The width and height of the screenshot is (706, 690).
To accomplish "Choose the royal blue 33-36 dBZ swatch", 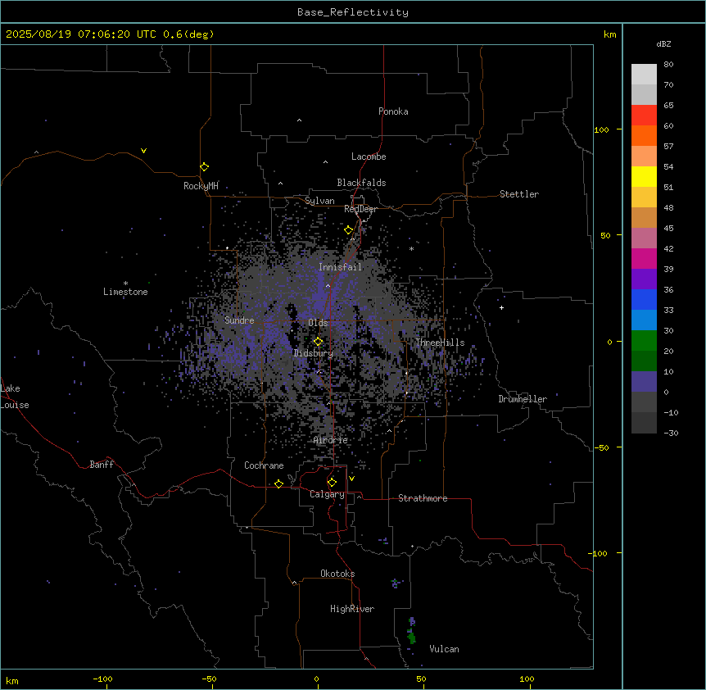I will (644, 299).
